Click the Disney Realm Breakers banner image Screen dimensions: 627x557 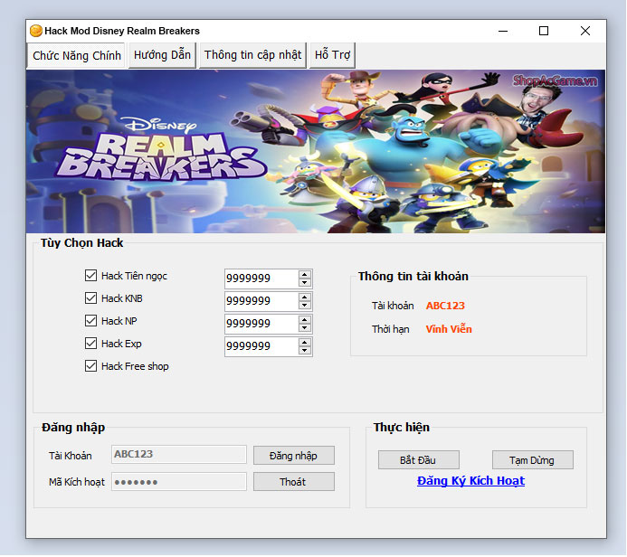[x=316, y=151]
